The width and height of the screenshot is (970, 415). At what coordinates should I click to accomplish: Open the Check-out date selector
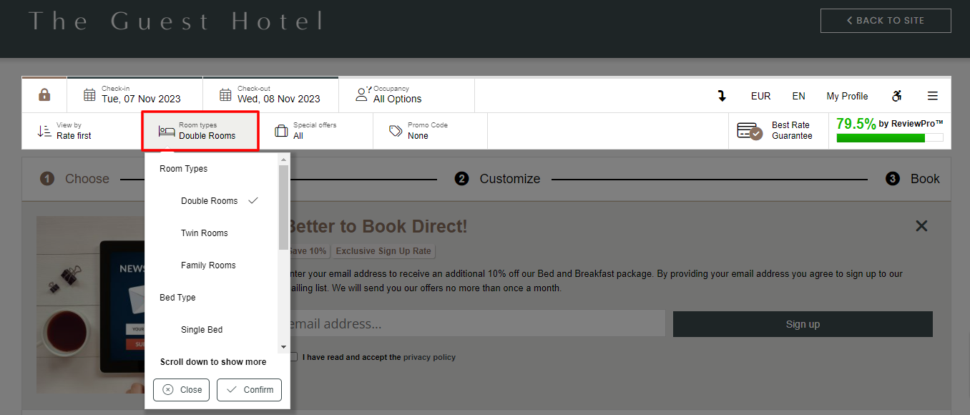point(270,95)
